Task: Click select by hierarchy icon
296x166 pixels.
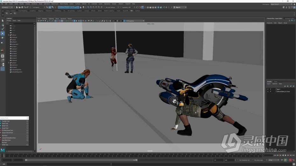Action: coord(47,7)
